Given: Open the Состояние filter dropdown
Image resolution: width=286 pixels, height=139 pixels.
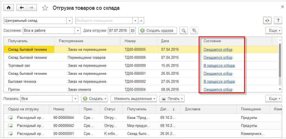Looking at the screenshot, I should pyautogui.click(x=78, y=30).
